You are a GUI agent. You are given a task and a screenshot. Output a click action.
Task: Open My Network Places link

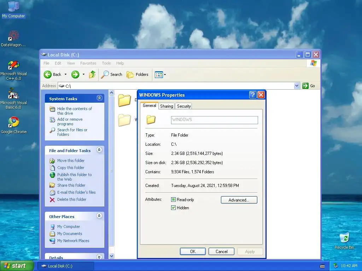coord(73,241)
